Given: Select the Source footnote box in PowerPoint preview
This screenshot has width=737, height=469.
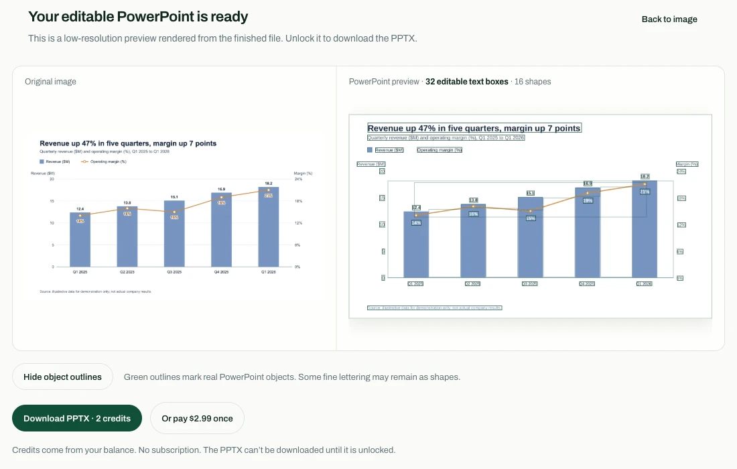Looking at the screenshot, I should tap(434, 308).
